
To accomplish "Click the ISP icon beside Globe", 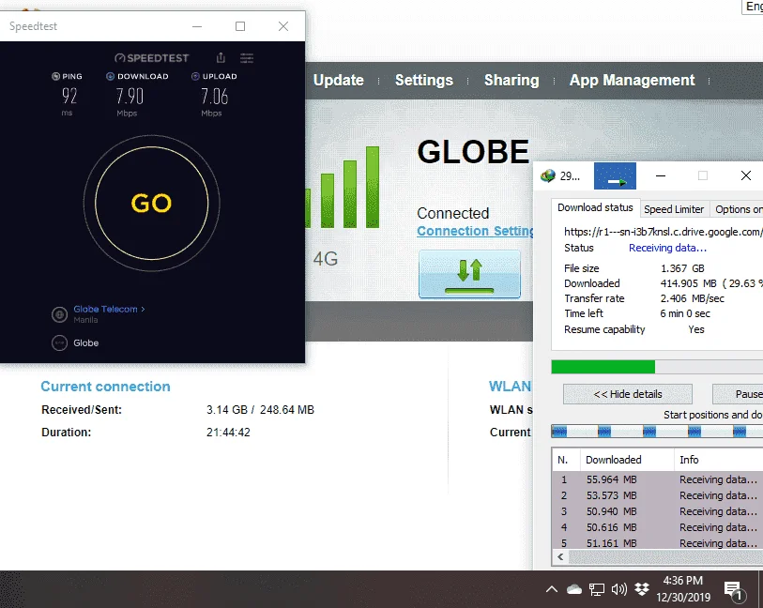I will 59,342.
